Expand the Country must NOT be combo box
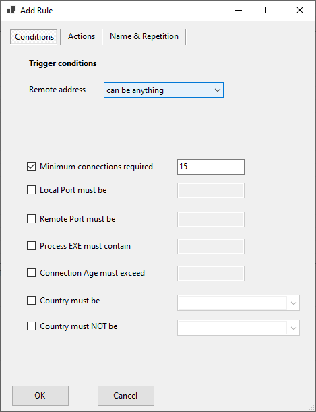 [239, 328]
